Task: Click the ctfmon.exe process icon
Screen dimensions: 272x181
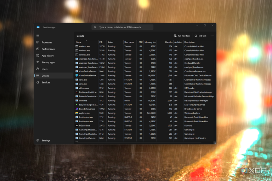Action: click(x=76, y=88)
